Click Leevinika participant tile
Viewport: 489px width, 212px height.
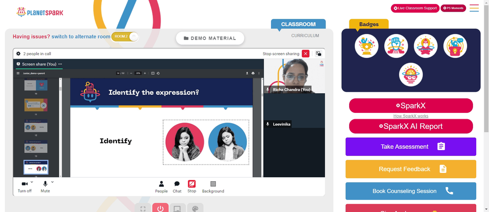click(x=294, y=110)
